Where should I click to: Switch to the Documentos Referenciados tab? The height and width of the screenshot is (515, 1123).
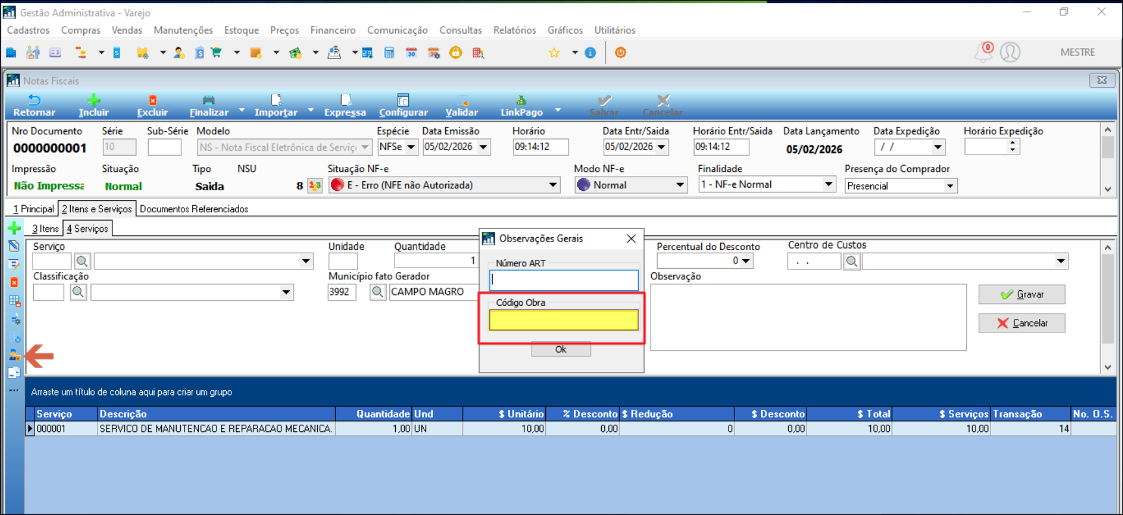(x=194, y=209)
